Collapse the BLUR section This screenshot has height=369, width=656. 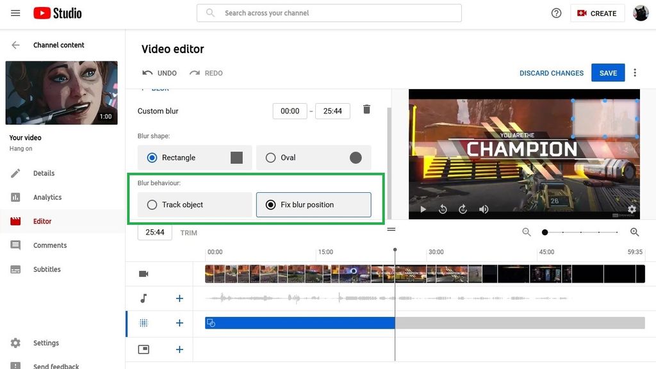coord(154,88)
